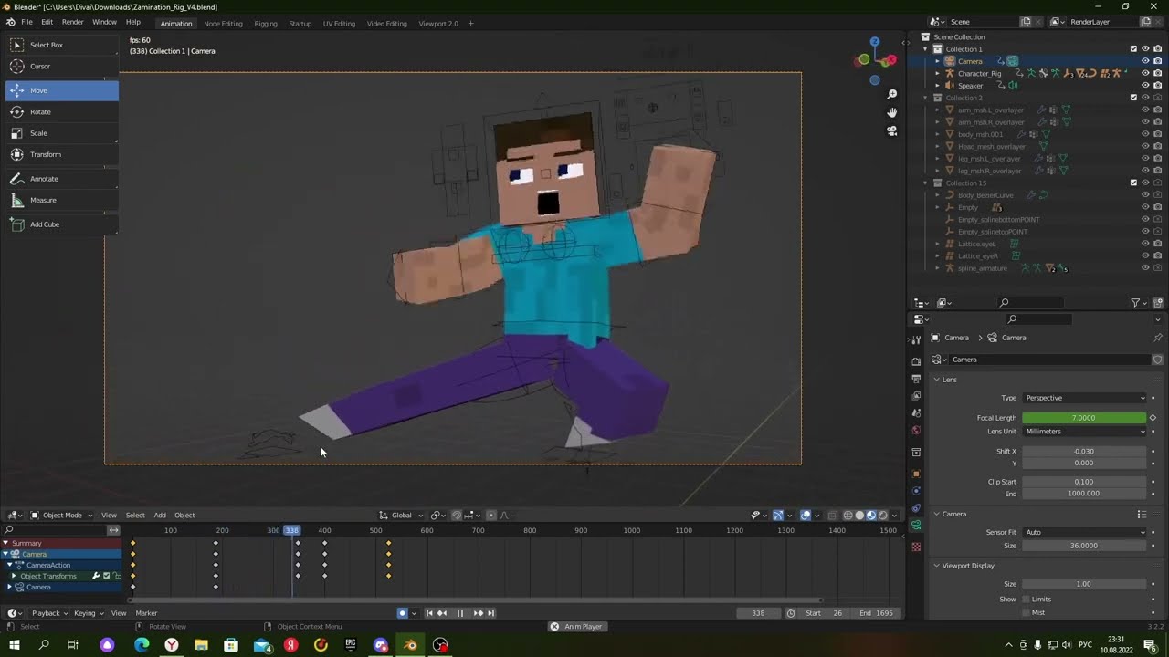Hide Camera object in viewport via eye icon
The width and height of the screenshot is (1169, 657).
point(1145,61)
